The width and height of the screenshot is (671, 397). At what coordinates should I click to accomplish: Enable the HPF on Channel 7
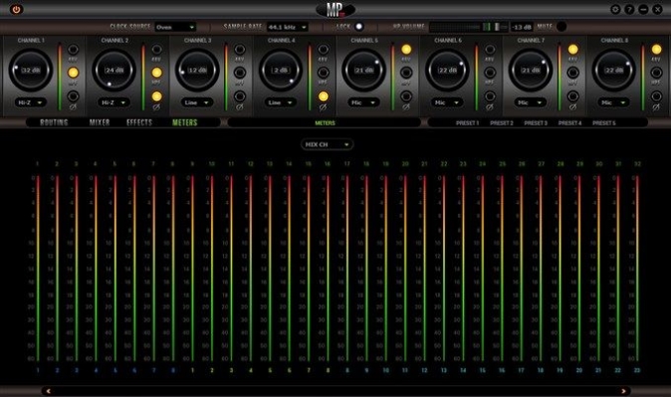(x=573, y=73)
